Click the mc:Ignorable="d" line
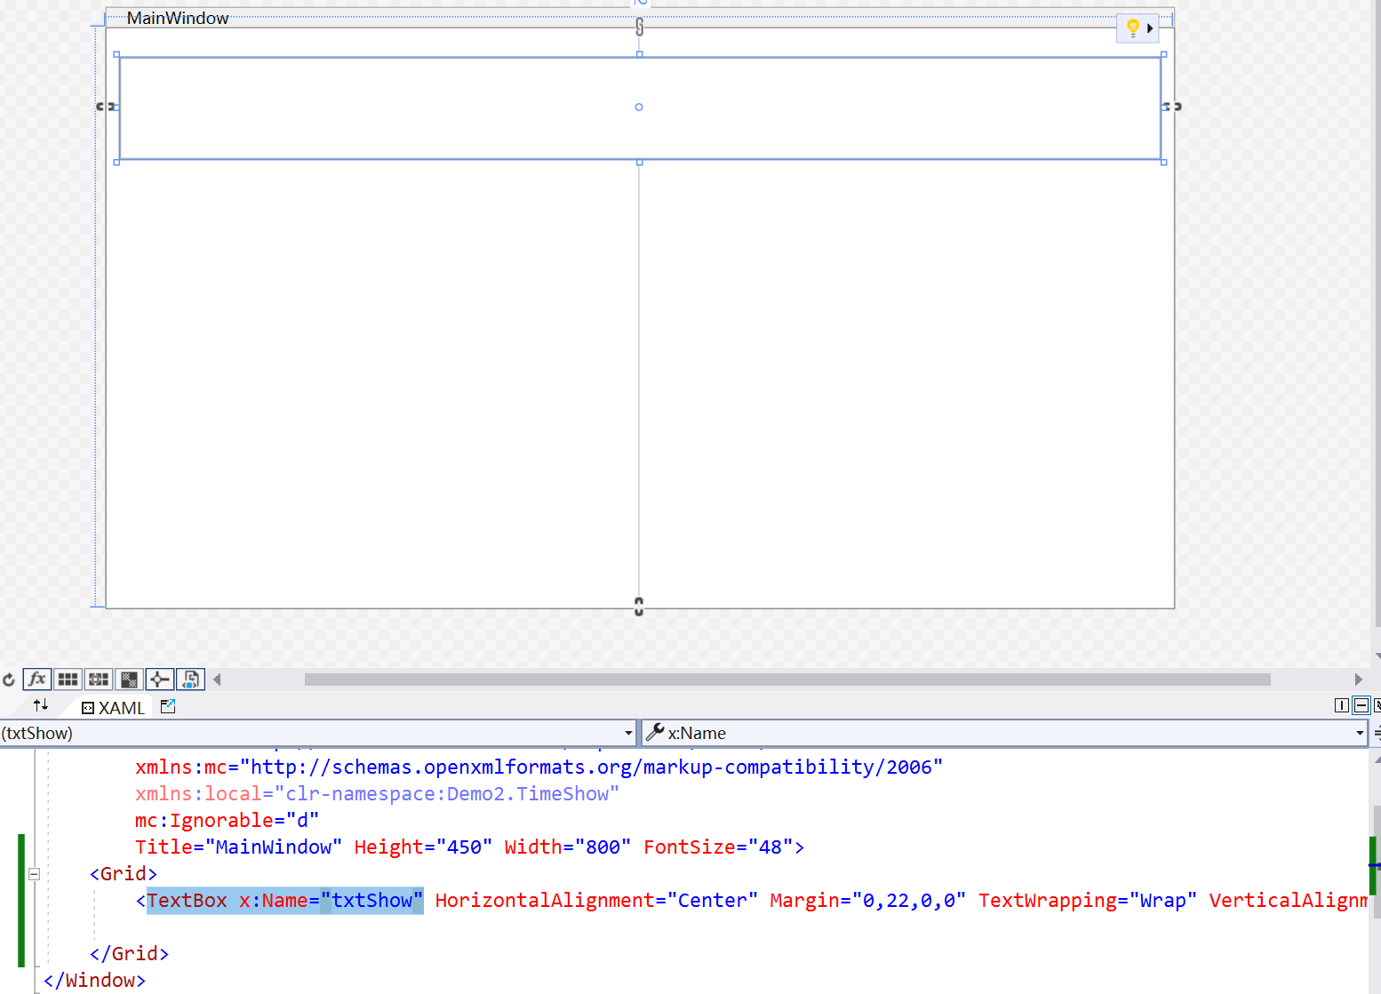Viewport: 1381px width, 994px height. click(227, 821)
